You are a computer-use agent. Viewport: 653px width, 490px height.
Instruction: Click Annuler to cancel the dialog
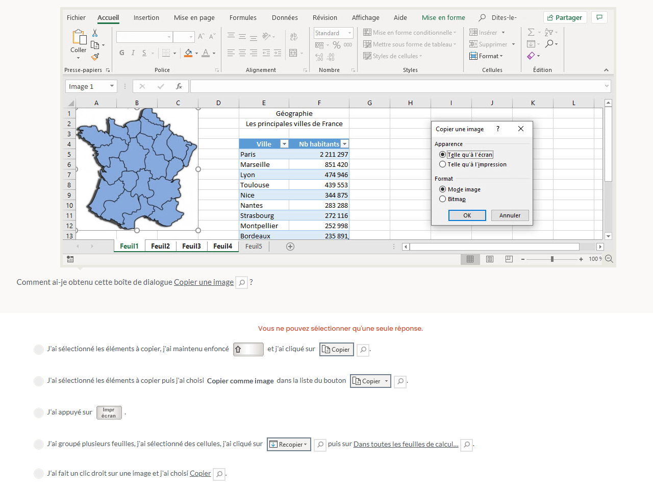(x=510, y=215)
